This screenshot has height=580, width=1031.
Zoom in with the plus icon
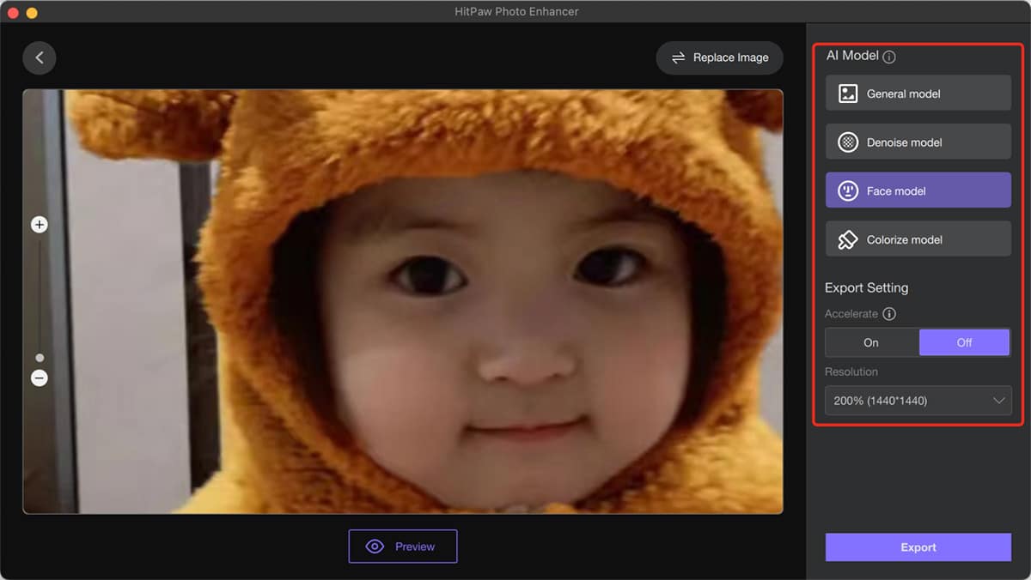pyautogui.click(x=40, y=225)
